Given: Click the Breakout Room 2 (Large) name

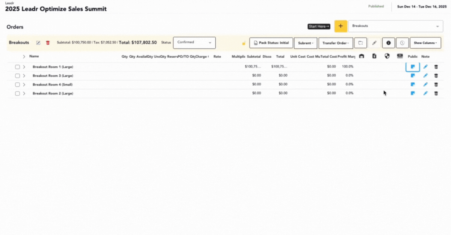Looking at the screenshot, I should pos(53,93).
